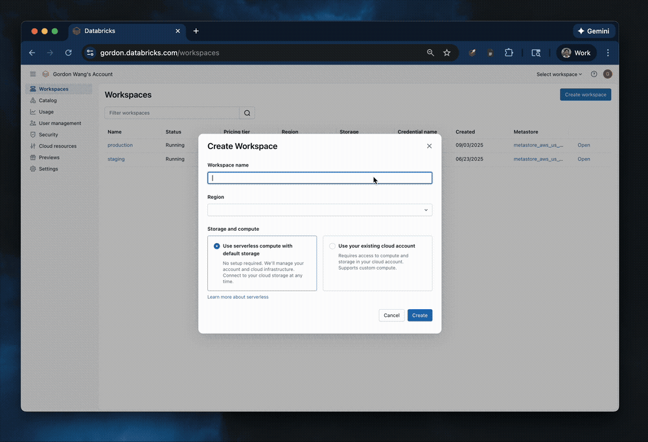Click the User management people icon
648x442 pixels.
(32, 123)
